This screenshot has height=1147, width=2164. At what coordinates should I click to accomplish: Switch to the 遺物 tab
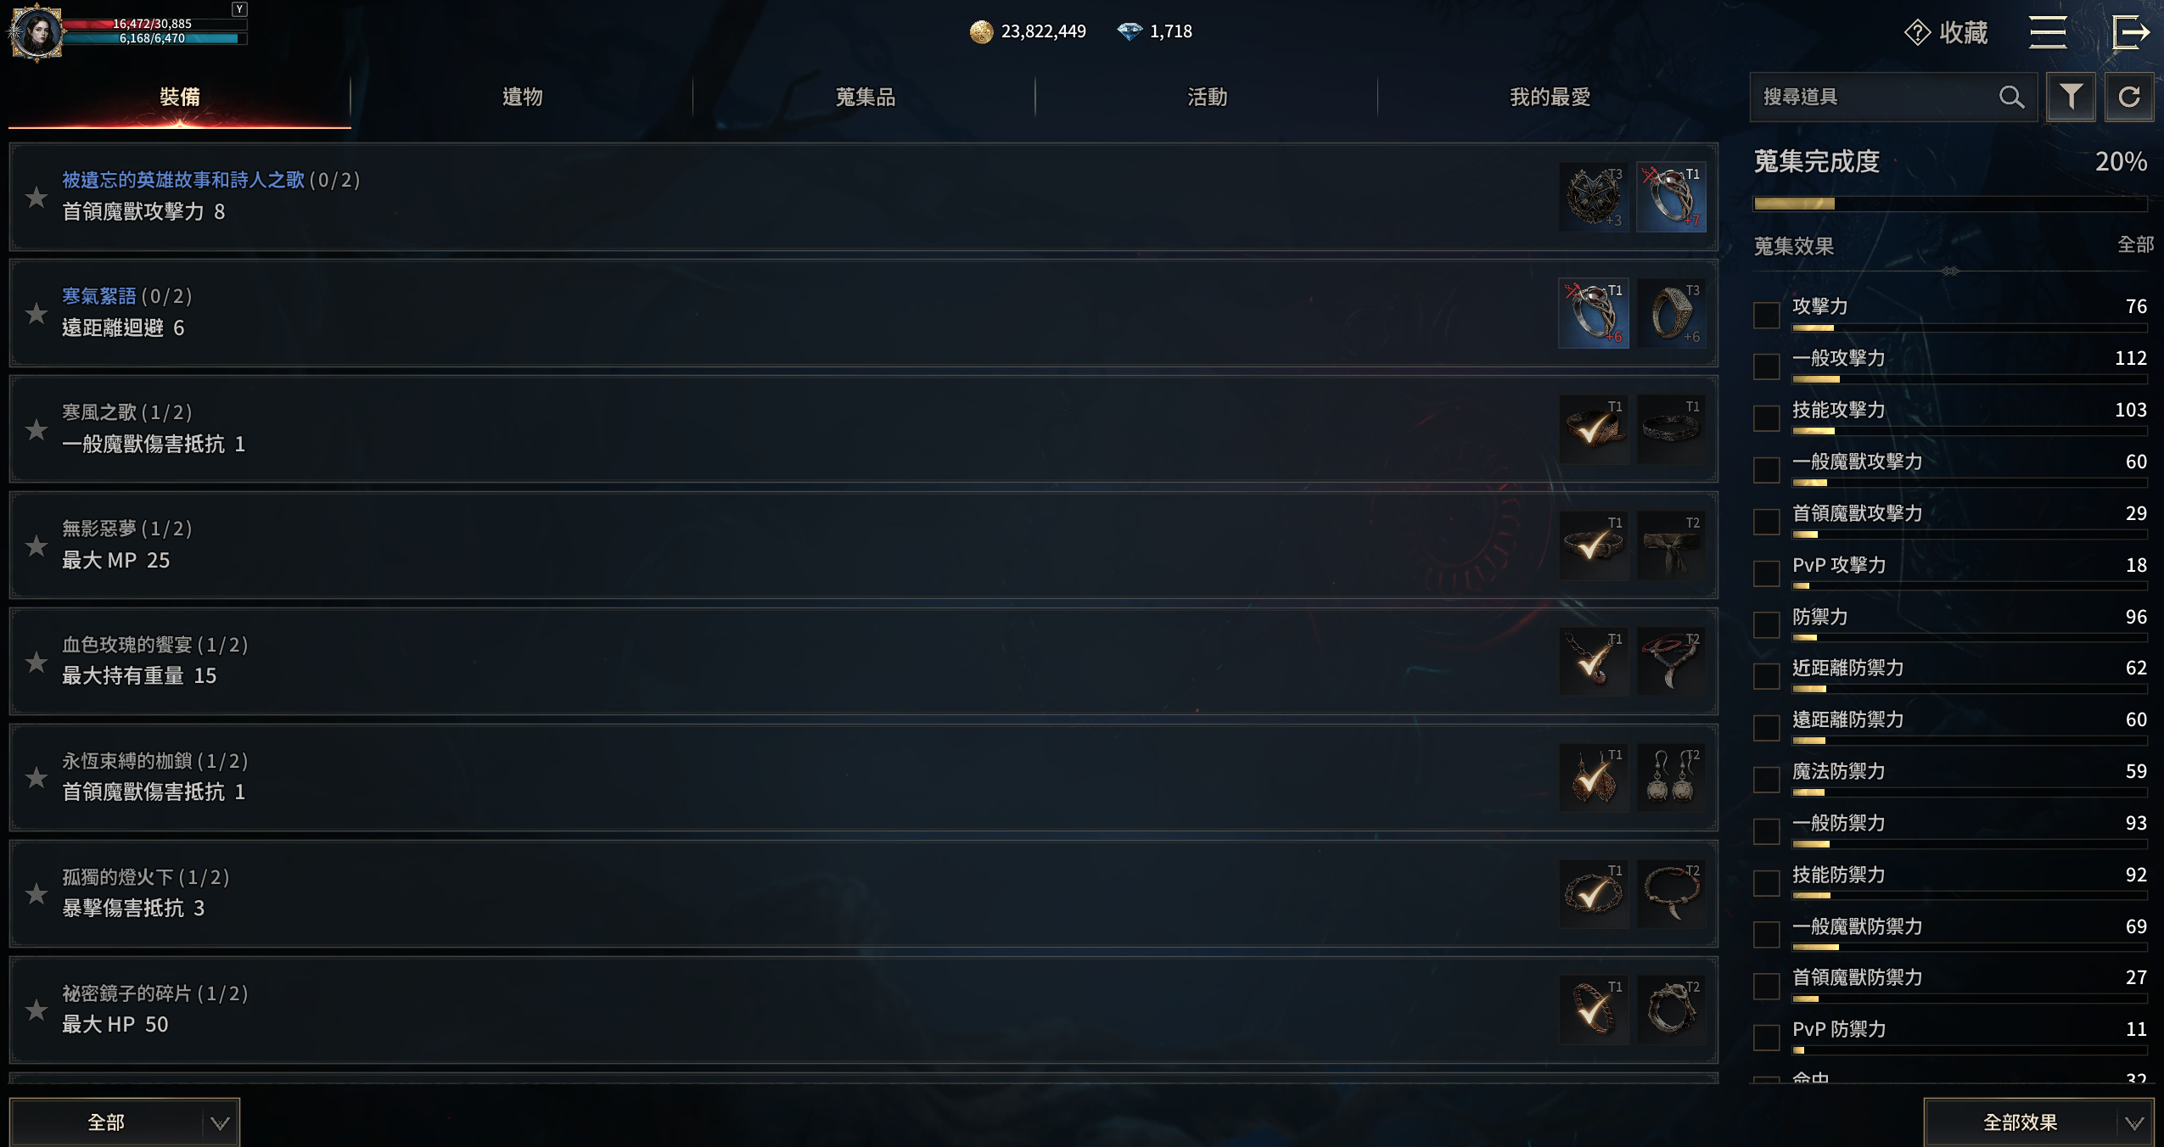[522, 97]
